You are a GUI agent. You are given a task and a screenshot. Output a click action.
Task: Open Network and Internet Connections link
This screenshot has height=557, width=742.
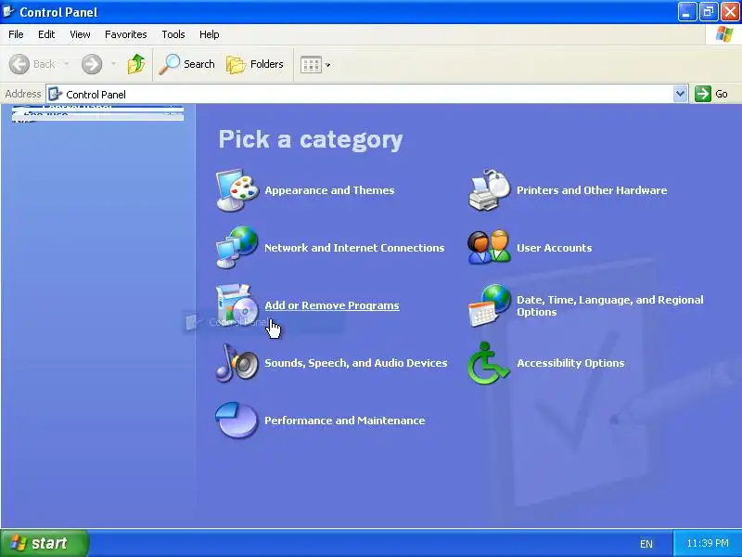(354, 248)
